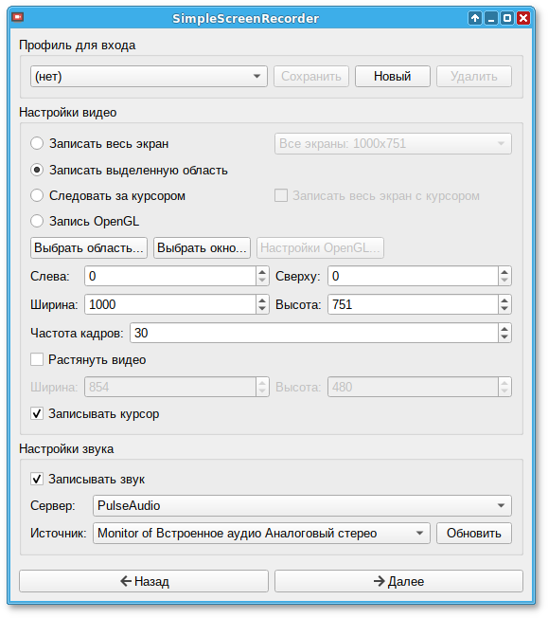Viewport: 548px width, 618px height.
Task: Click the Сверху input field
Action: (x=413, y=276)
